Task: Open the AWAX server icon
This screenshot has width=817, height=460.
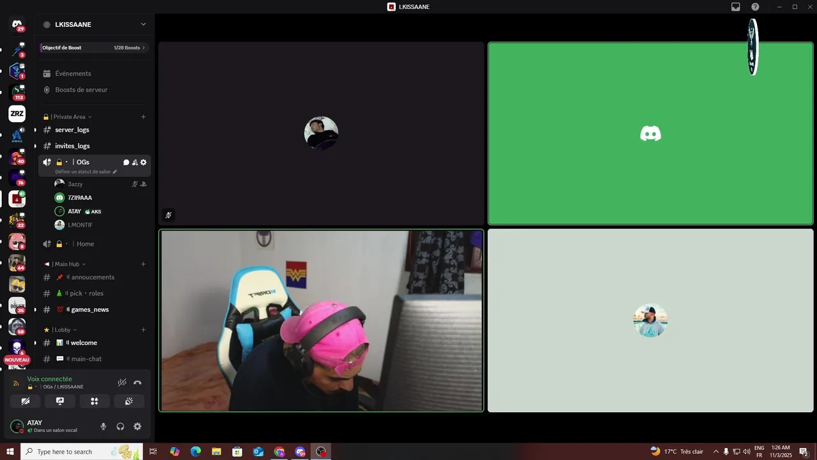Action: coord(17,135)
